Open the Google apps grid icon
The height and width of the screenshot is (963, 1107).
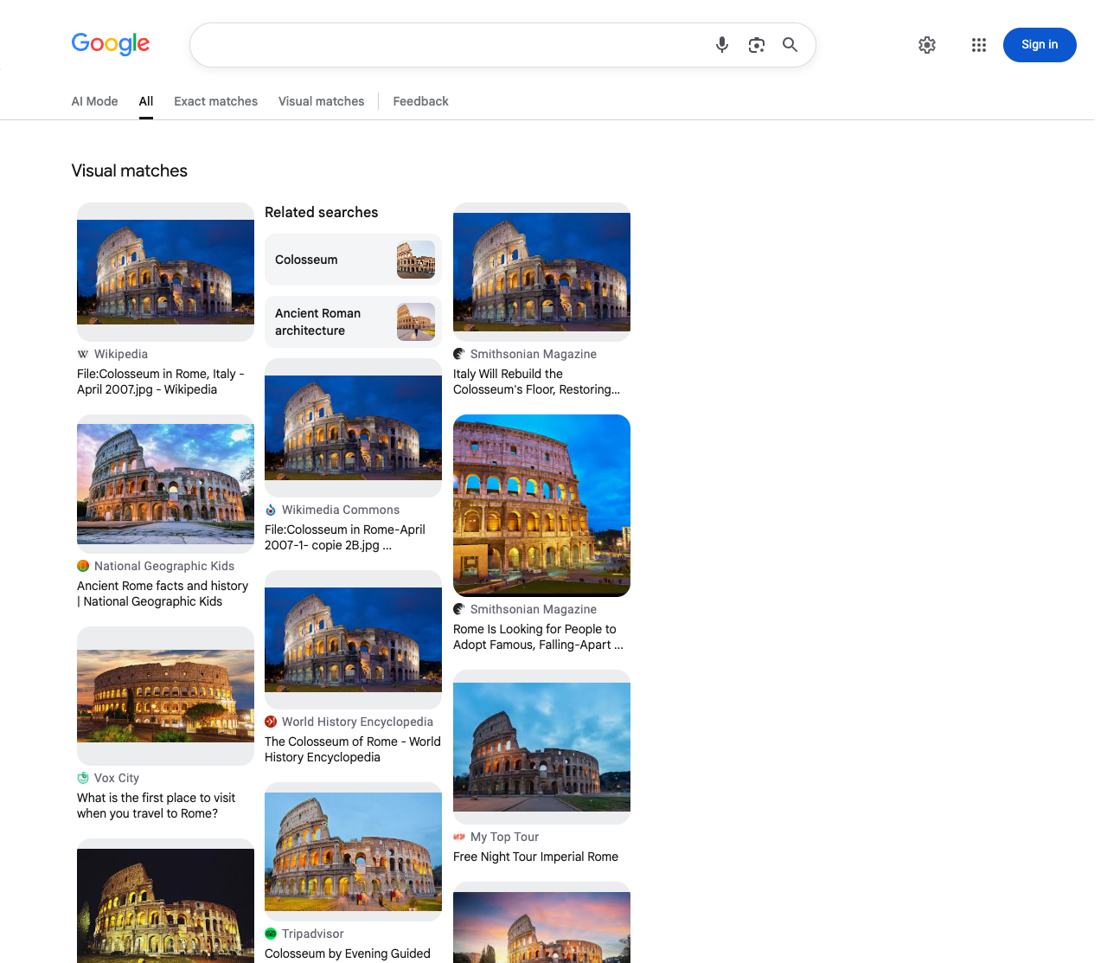[979, 45]
